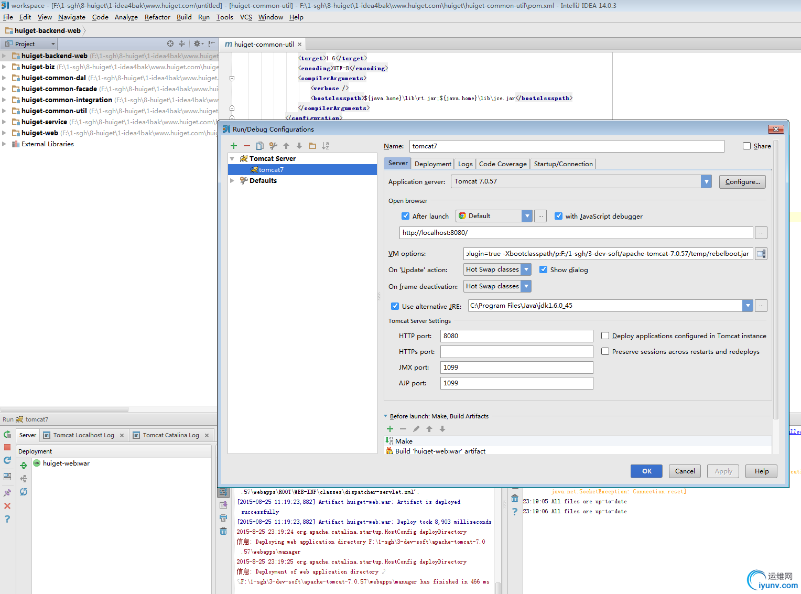The width and height of the screenshot is (801, 594).
Task: Click the configuration Name field
Action: [567, 146]
